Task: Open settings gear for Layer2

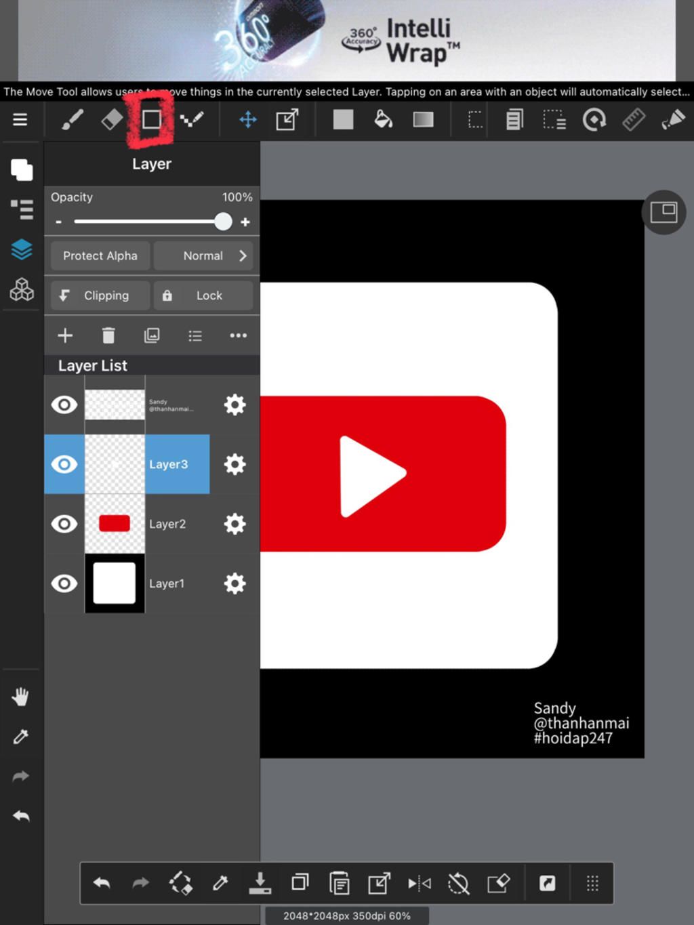Action: coord(234,524)
